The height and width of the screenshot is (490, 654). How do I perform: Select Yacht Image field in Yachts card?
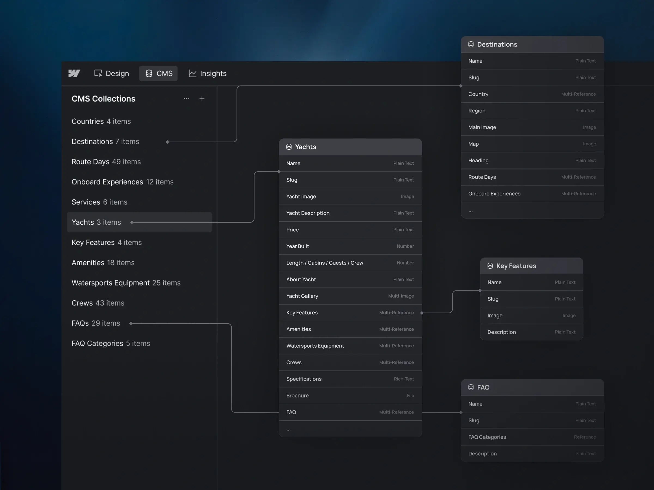[350, 197]
